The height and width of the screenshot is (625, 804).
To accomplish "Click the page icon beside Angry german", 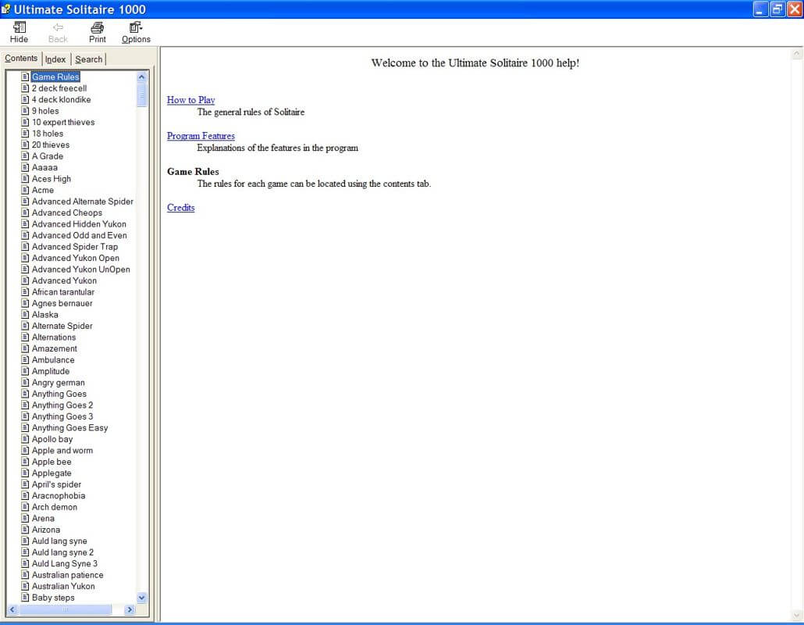I will 25,382.
